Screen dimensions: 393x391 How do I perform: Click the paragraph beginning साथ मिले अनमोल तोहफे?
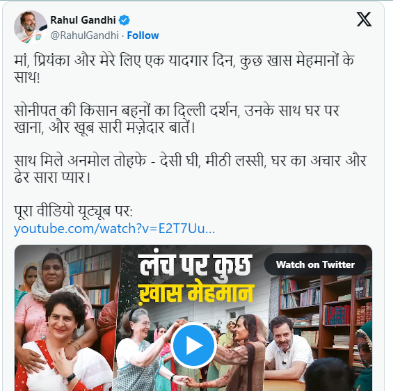(190, 169)
